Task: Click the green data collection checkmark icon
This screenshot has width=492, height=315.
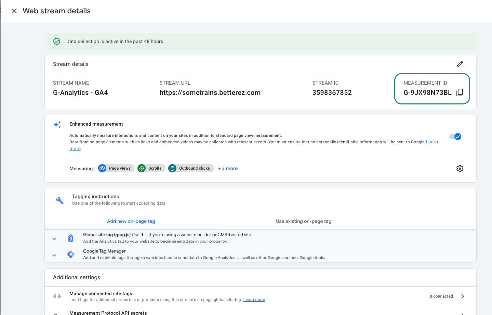Action: 57,41
